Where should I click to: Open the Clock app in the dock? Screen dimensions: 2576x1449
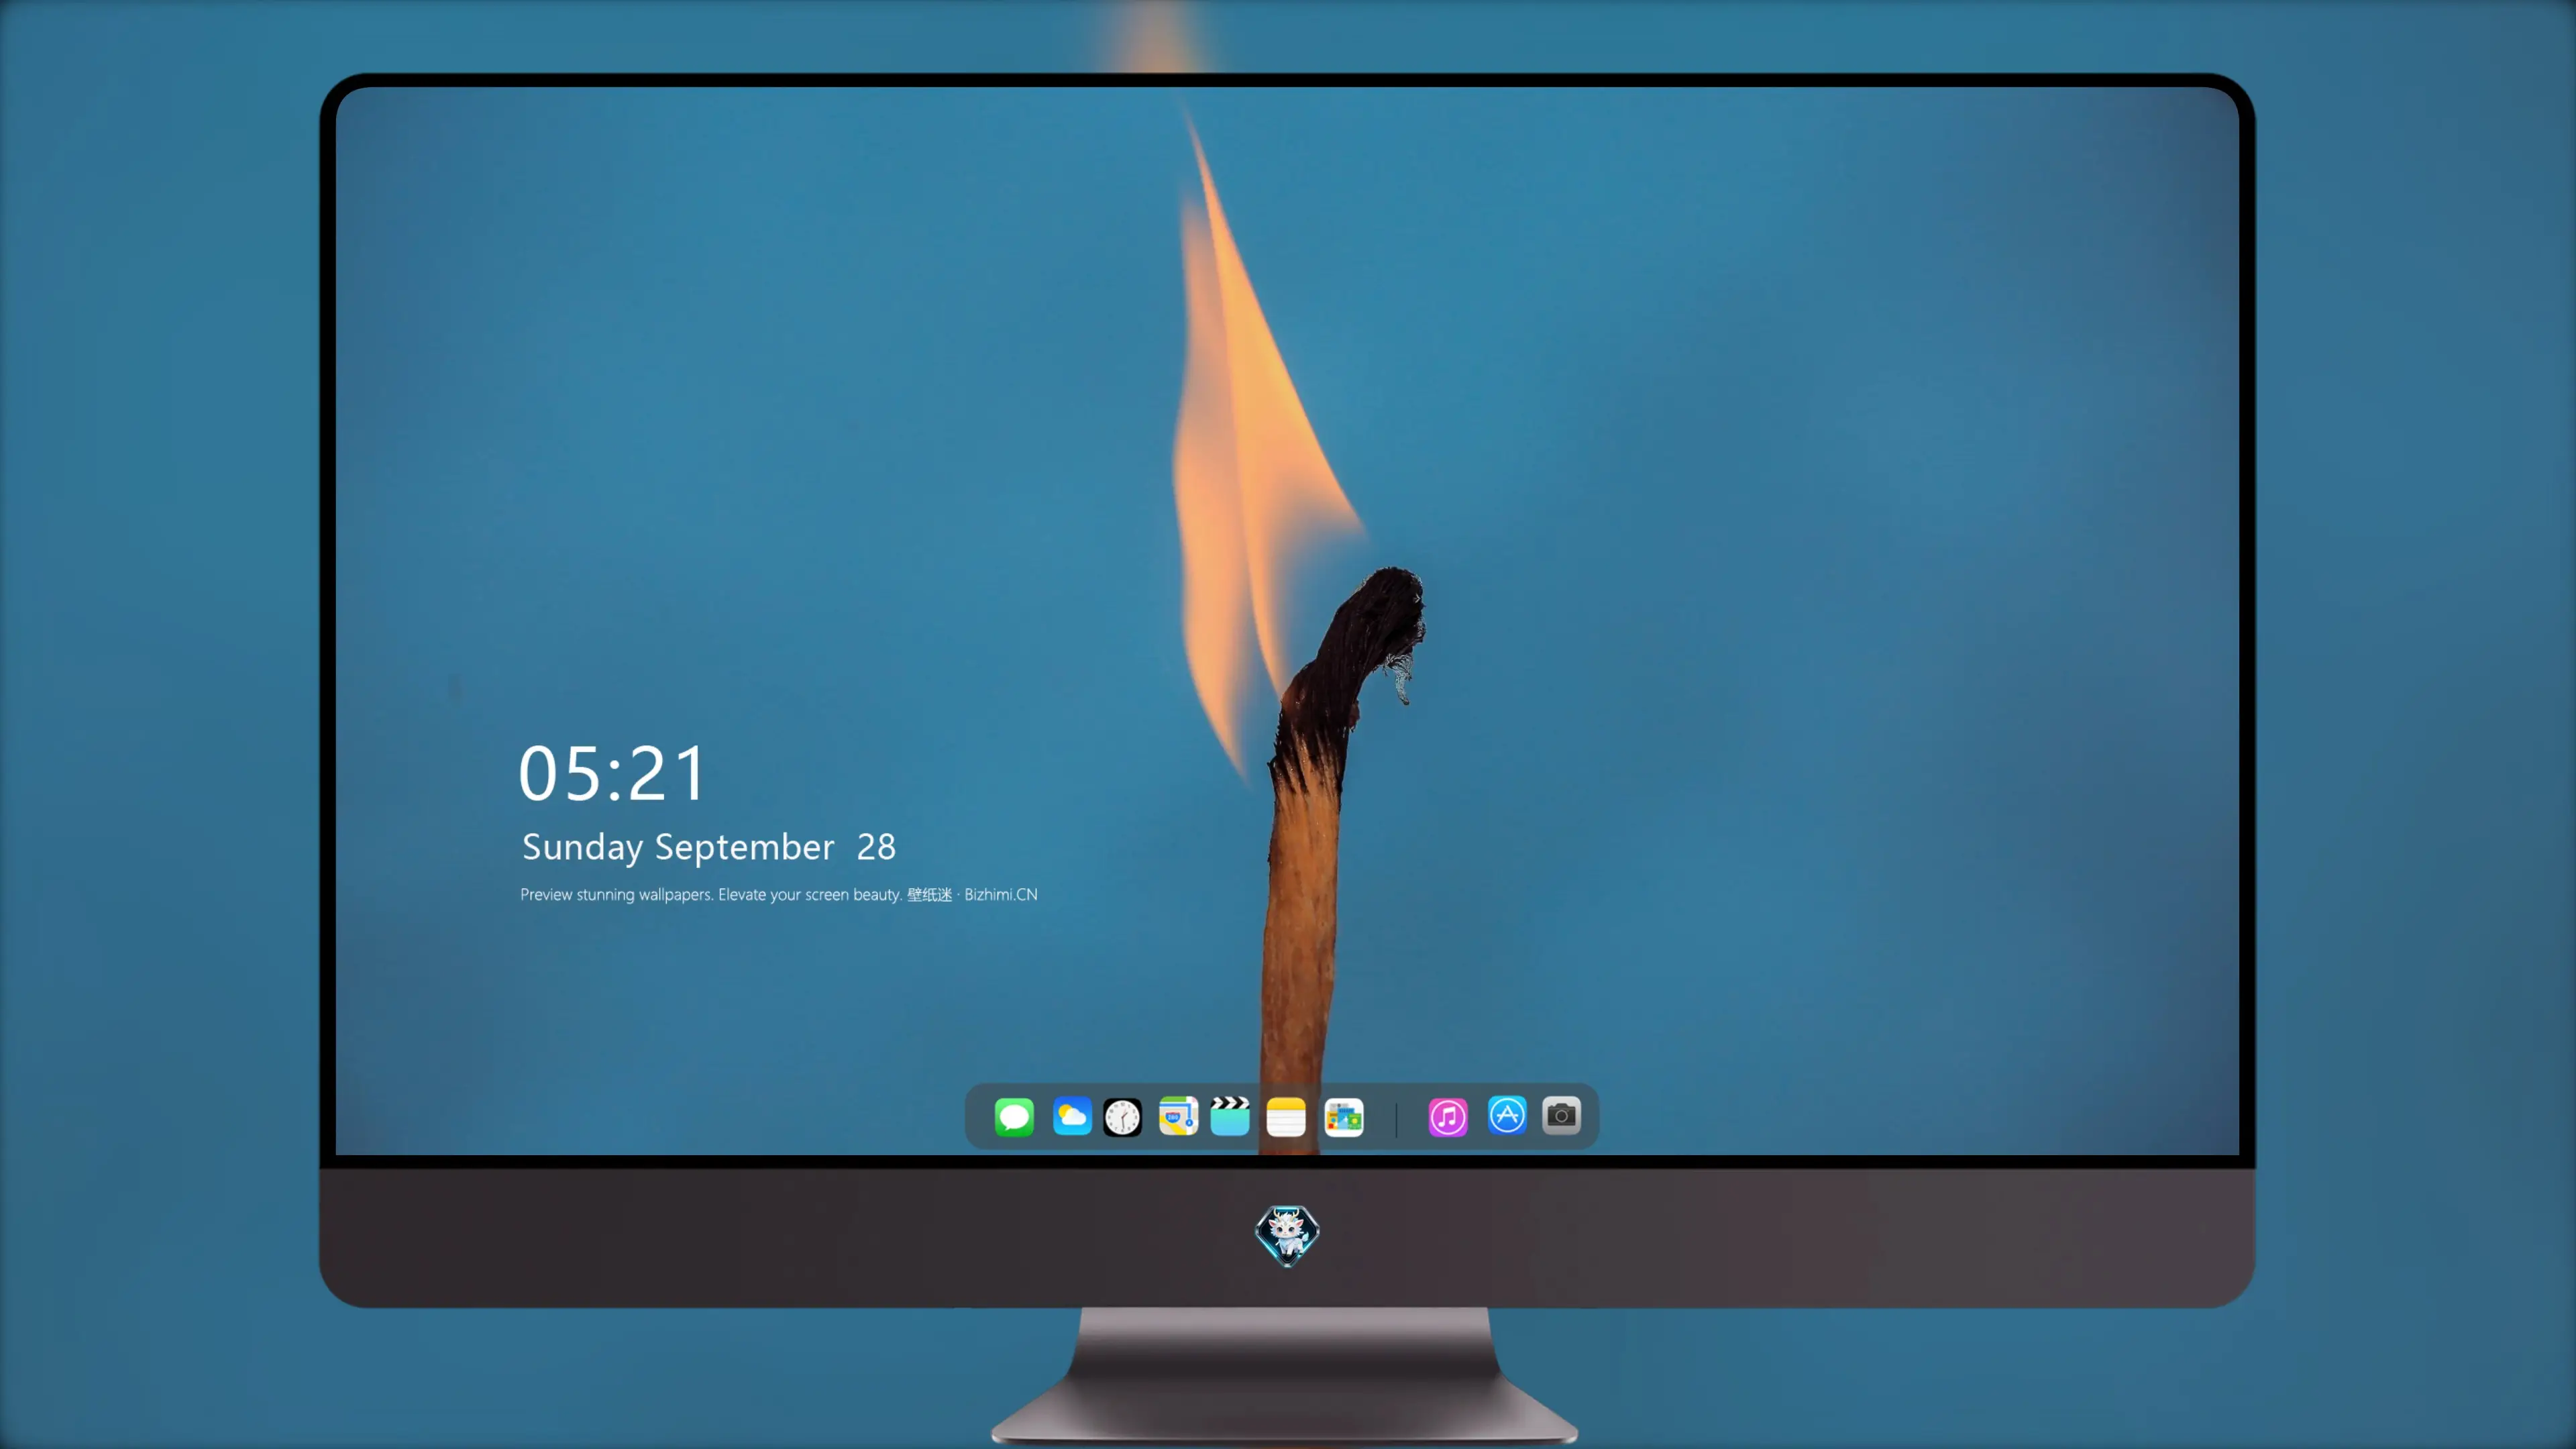1122,1116
